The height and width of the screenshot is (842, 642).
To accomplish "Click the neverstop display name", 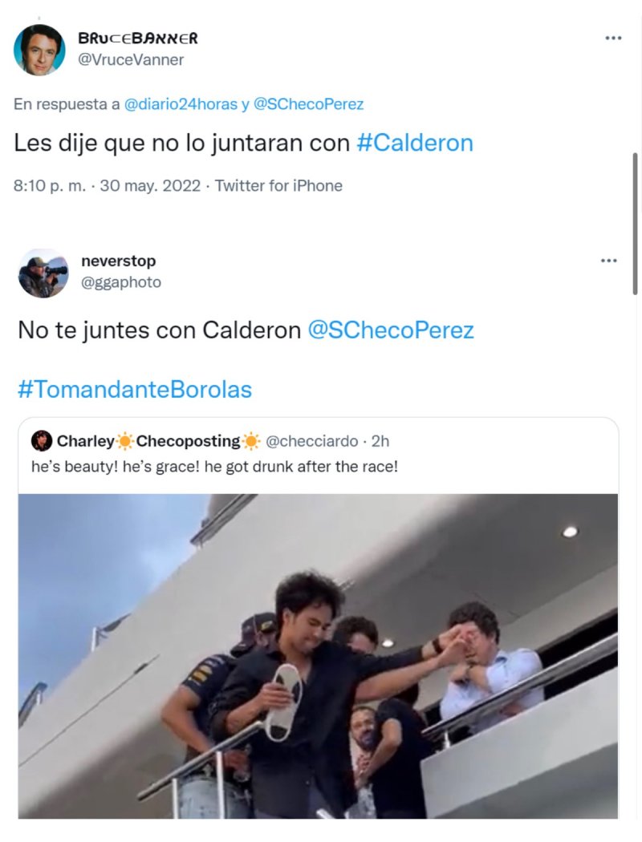I will [118, 261].
